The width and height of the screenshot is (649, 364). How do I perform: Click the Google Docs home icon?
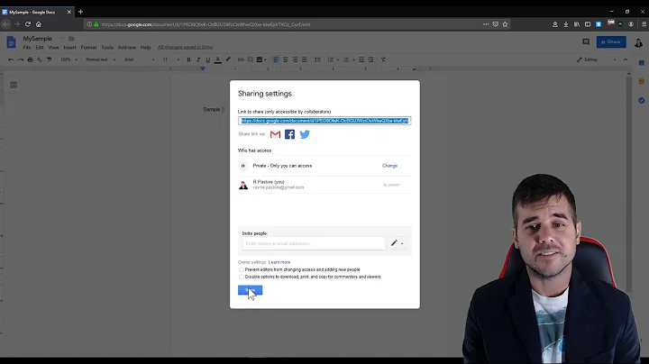point(11,42)
